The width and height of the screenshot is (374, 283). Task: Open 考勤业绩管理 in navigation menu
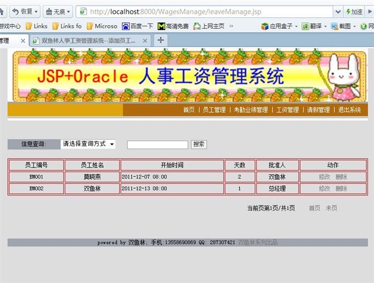click(x=251, y=109)
